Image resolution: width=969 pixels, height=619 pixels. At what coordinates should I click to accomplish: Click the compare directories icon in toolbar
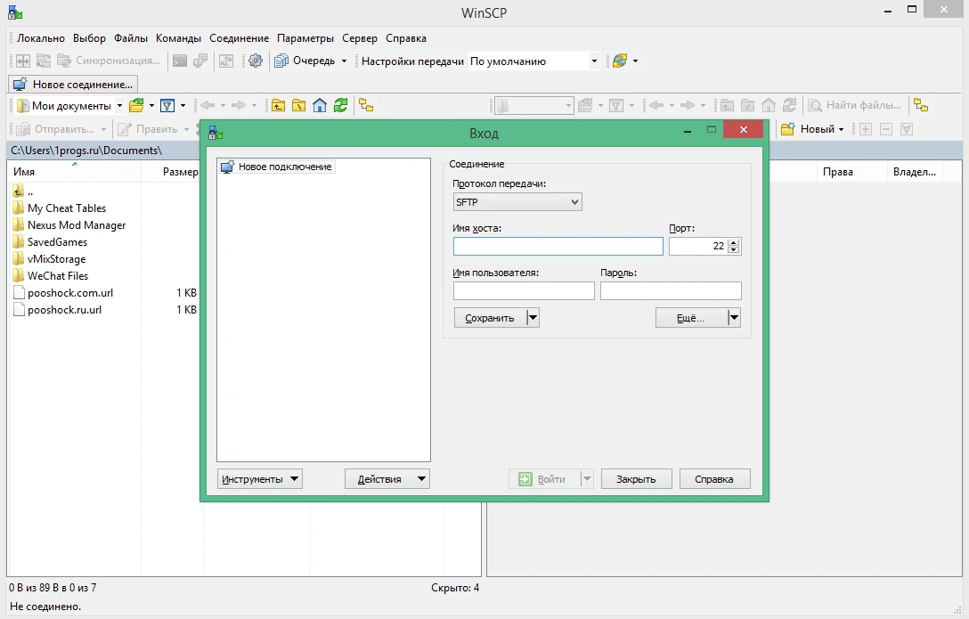point(44,61)
